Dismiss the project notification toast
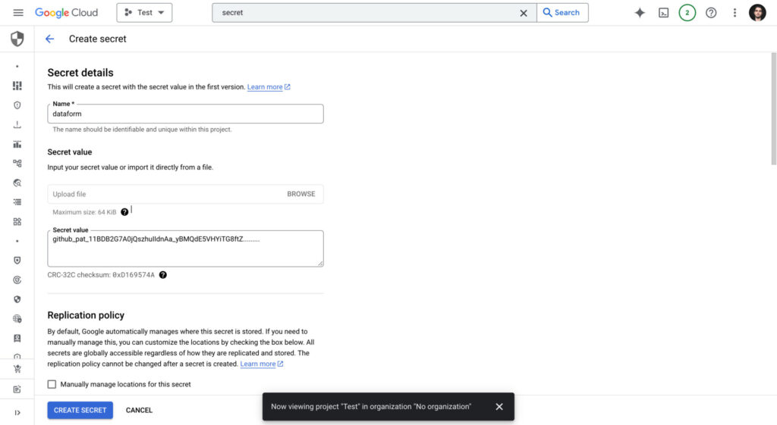This screenshot has height=425, width=777. 499,407
